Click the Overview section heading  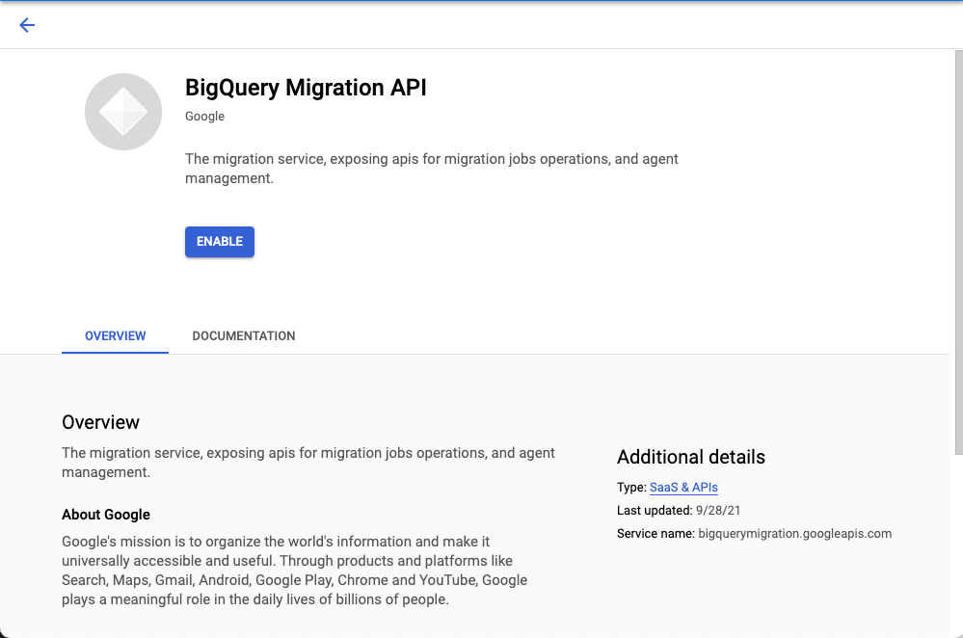pyautogui.click(x=100, y=422)
